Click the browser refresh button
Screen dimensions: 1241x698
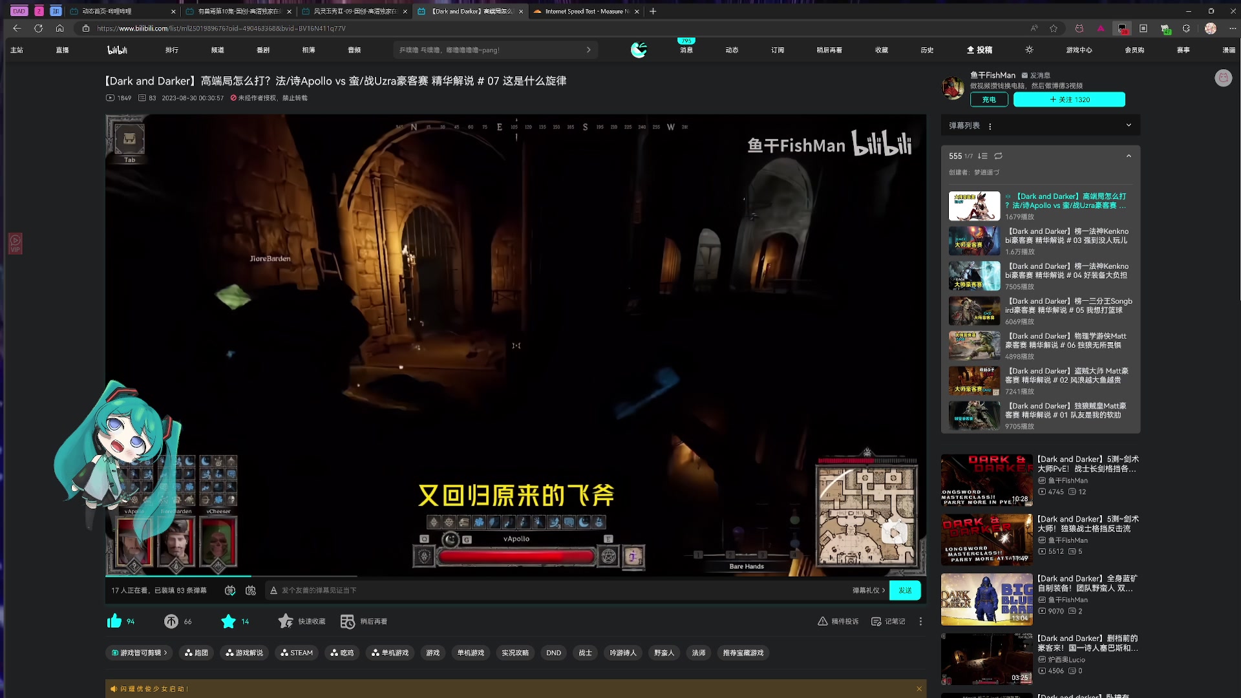[38, 28]
